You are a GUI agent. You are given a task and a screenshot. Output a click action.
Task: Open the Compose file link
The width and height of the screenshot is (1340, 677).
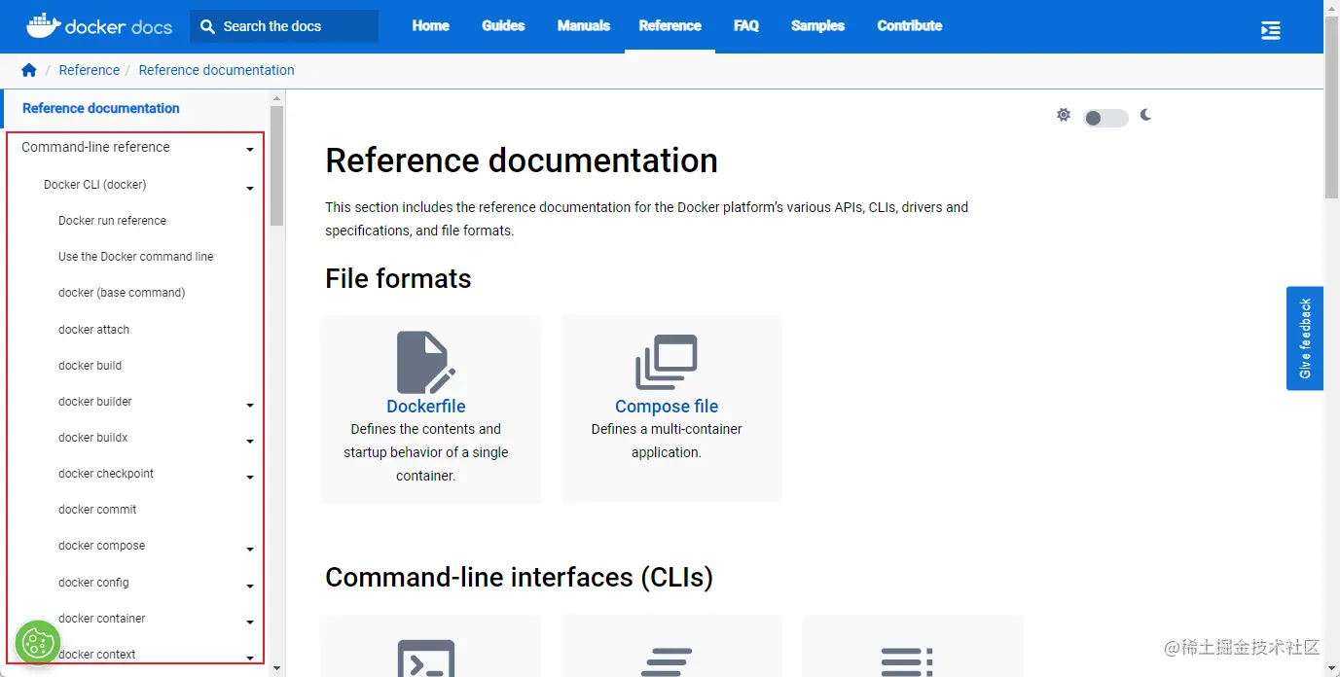click(667, 407)
